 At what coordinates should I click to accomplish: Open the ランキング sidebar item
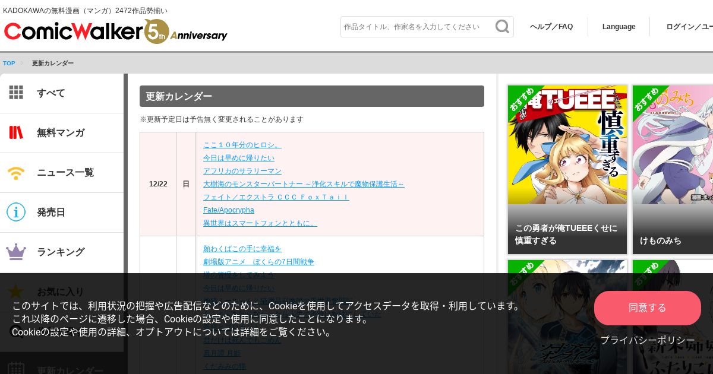click(62, 252)
